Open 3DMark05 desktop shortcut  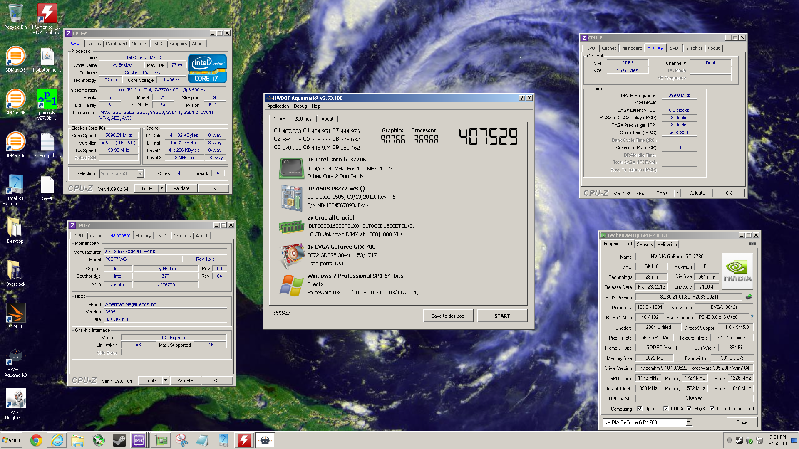[15, 102]
